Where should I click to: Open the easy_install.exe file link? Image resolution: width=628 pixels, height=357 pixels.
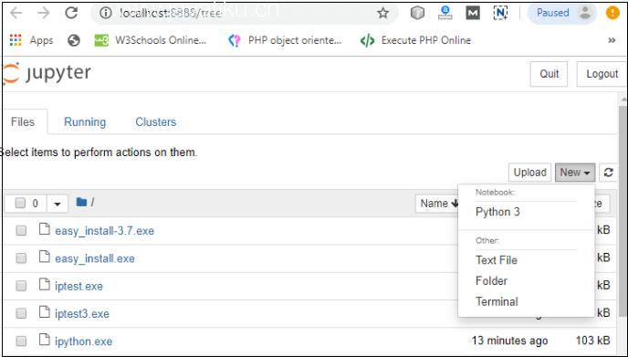click(95, 258)
